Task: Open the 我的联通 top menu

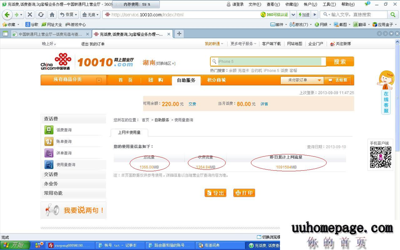Action: pyautogui.click(x=214, y=44)
